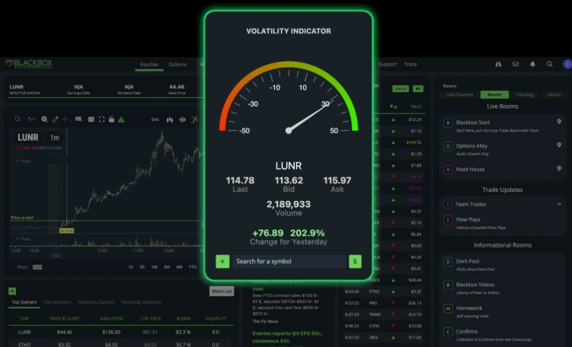The height and width of the screenshot is (347, 572).
Task: Select the pencil drawing tool
Action: (55, 119)
